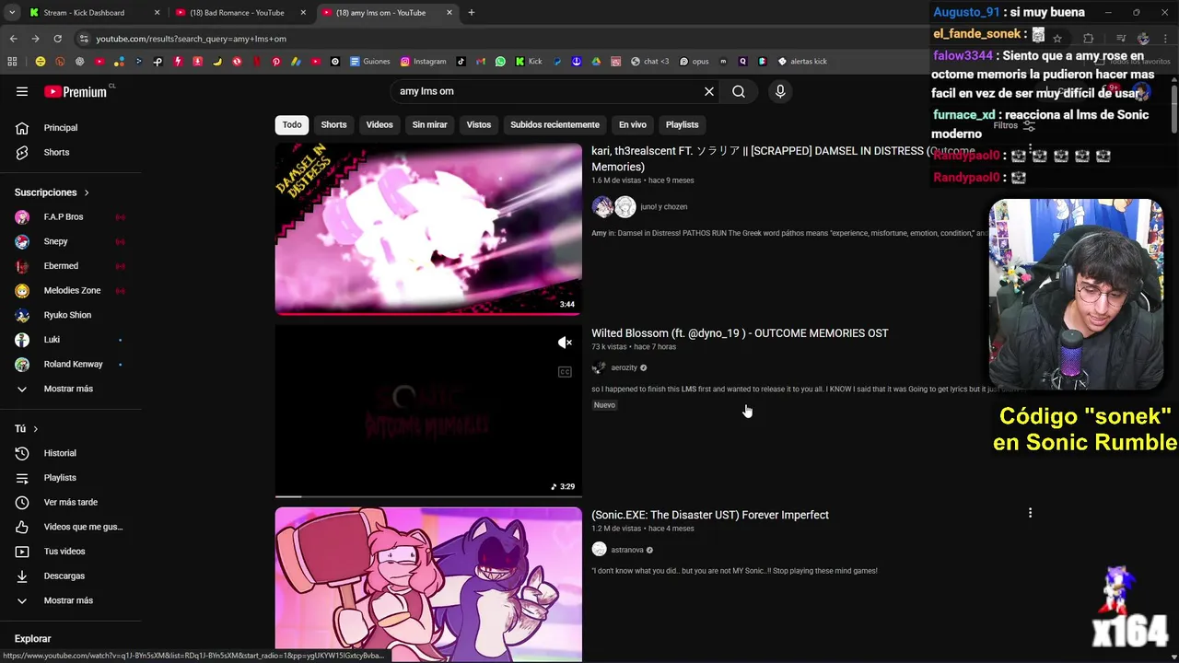Open the Google Drive bookmark icon
Viewport: 1179px width, 663px height.
point(596,62)
